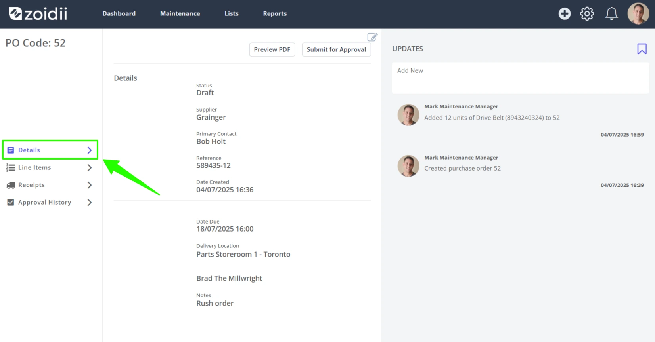Click the timestamp 04/07/2025 16:59

[x=622, y=135]
